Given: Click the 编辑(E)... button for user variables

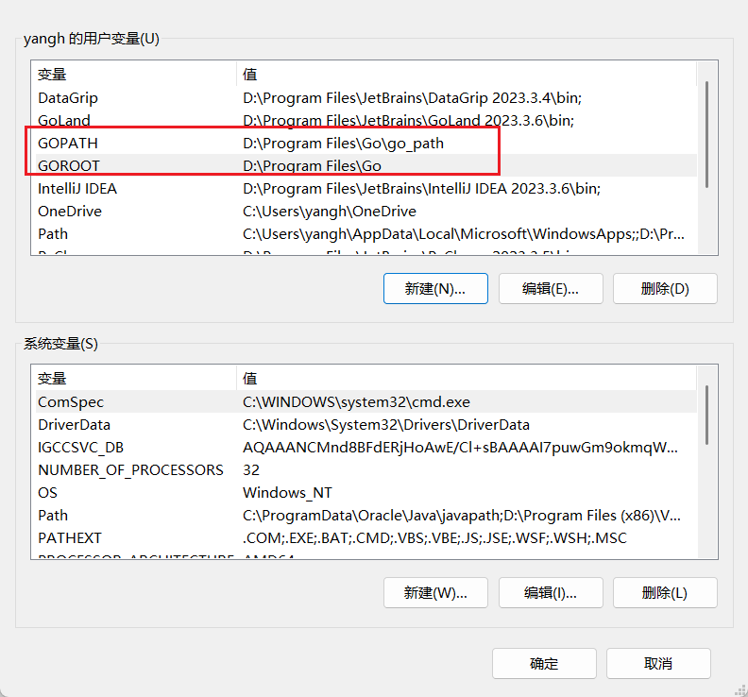Looking at the screenshot, I should click(x=551, y=289).
